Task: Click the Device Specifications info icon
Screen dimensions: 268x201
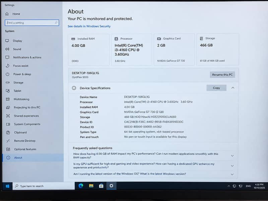Action: [74, 88]
